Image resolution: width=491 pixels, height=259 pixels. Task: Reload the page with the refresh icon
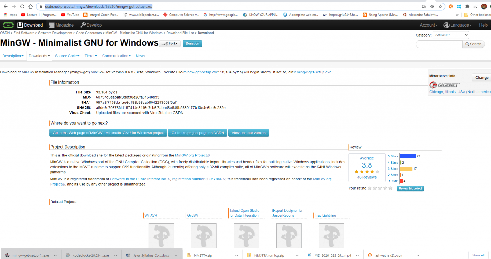coord(22,6)
